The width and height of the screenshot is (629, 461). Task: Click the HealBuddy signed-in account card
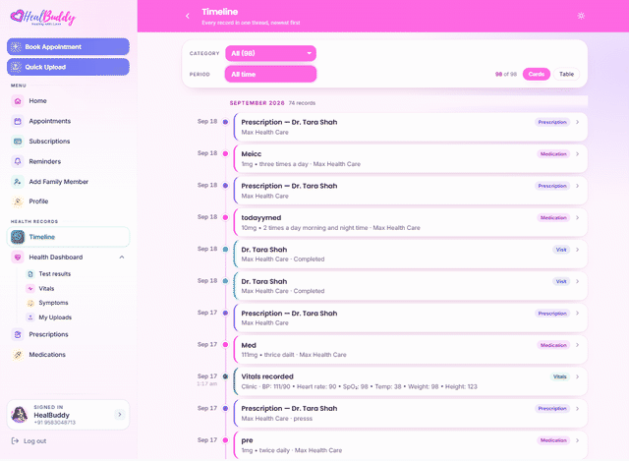pyautogui.click(x=68, y=415)
